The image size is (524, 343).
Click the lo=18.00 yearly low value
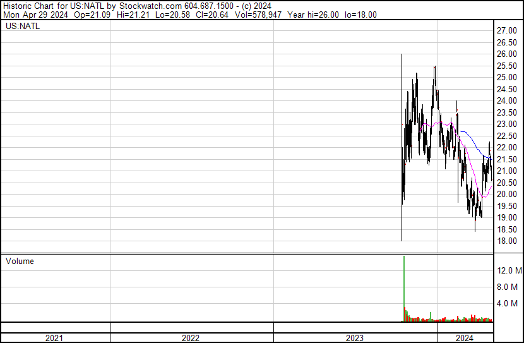[x=360, y=15]
